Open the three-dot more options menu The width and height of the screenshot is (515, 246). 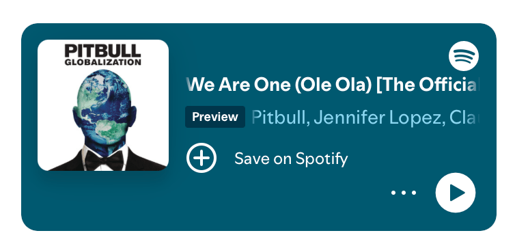pyautogui.click(x=404, y=193)
